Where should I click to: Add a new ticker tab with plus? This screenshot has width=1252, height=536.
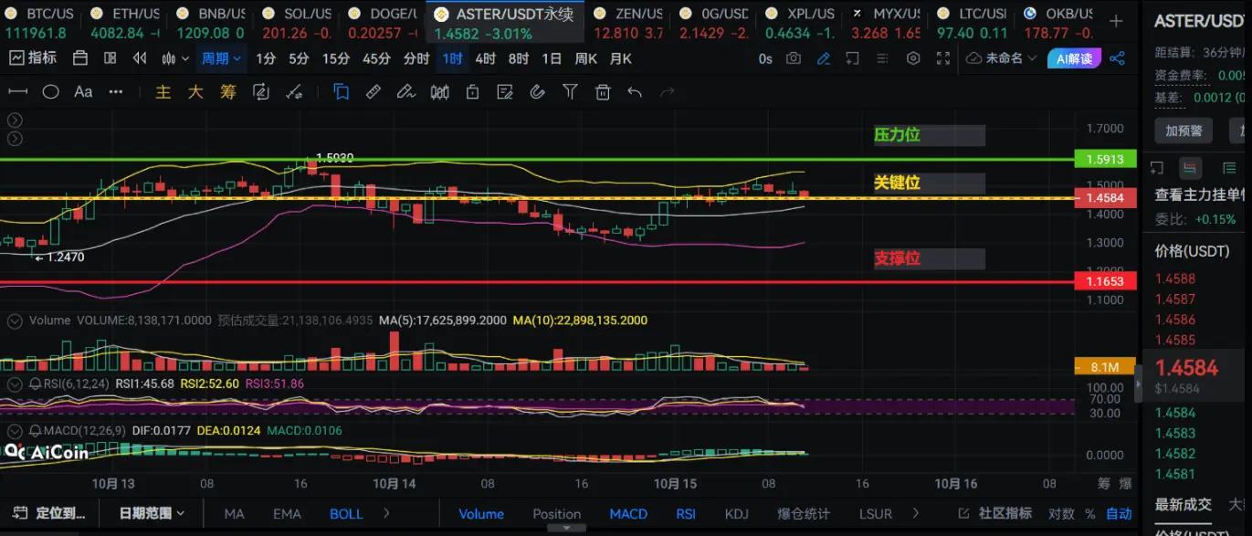1116,20
